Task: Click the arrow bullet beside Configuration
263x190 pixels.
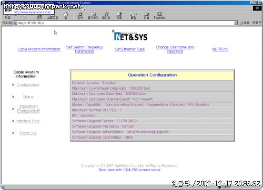Action: tap(13, 85)
